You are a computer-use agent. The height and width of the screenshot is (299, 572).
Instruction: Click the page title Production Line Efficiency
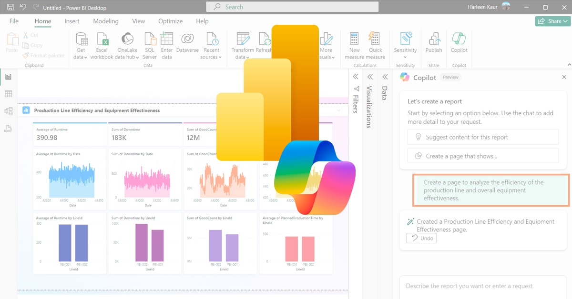coord(97,110)
